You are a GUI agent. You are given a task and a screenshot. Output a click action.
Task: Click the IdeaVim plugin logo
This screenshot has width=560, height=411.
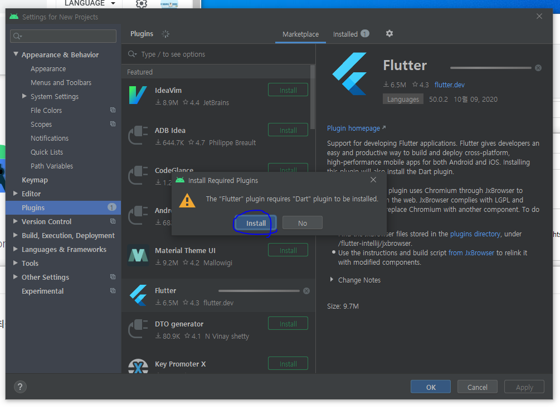[138, 95]
